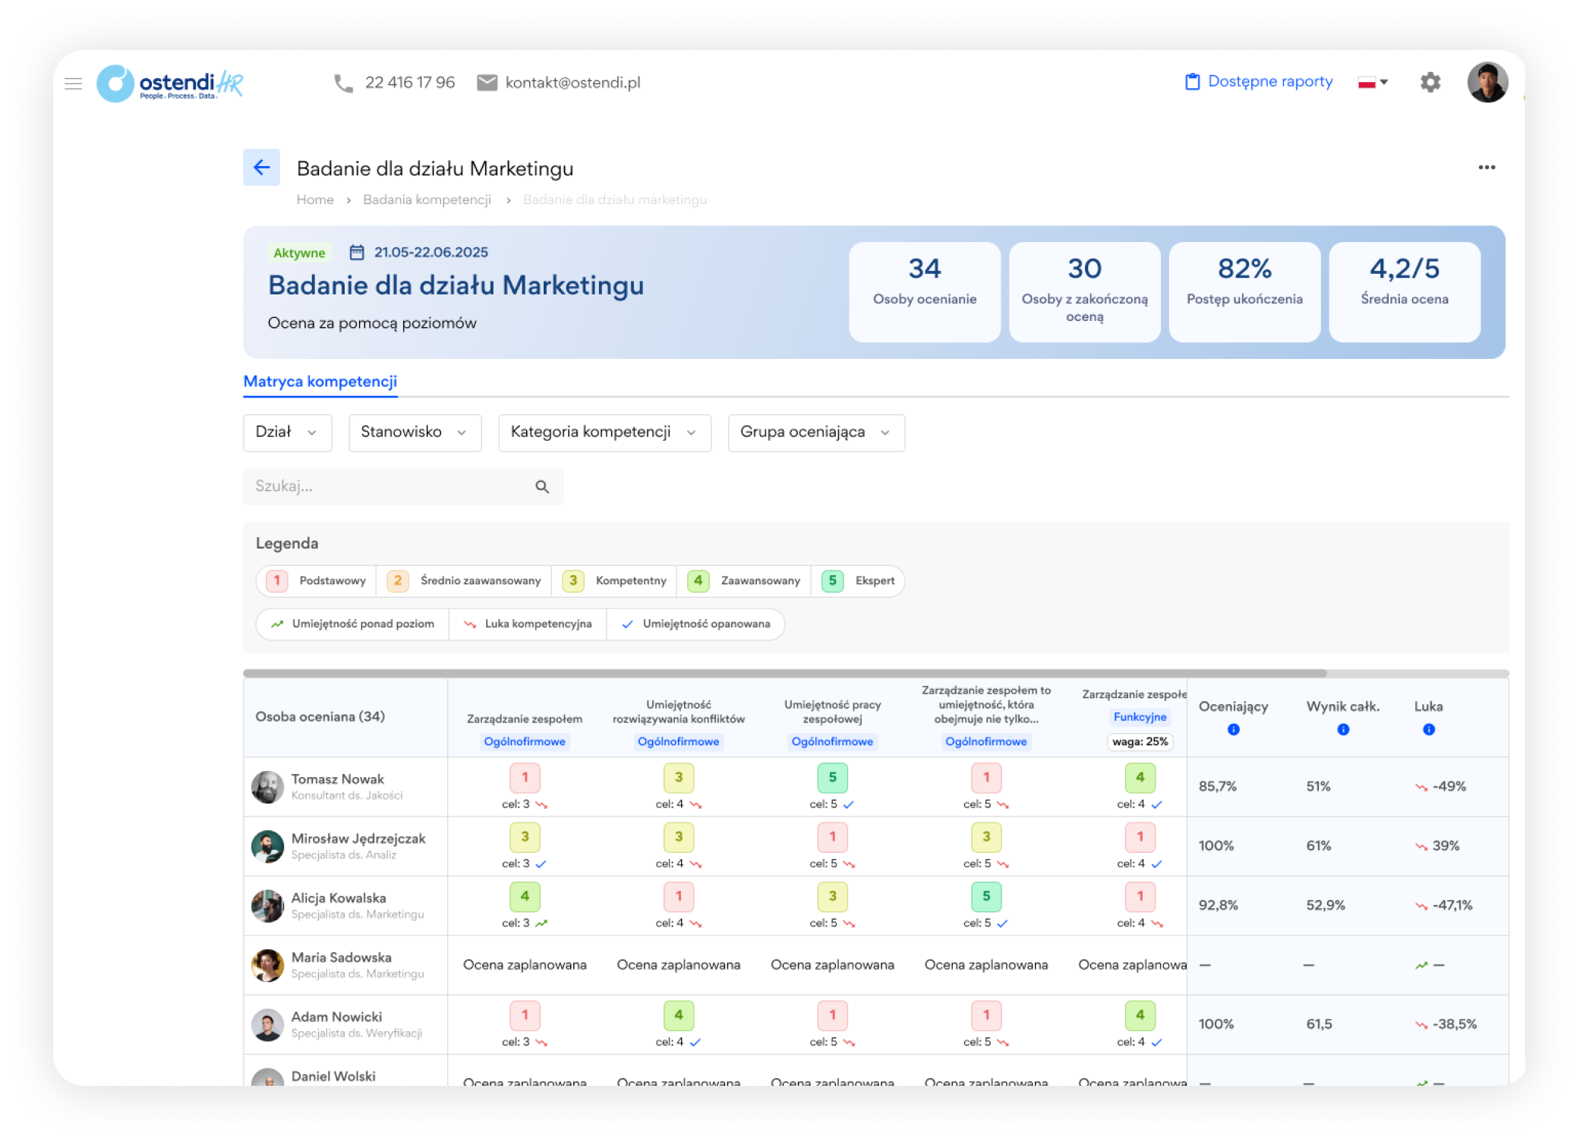Click the phone icon in header
1583x1142 pixels.
click(x=343, y=83)
